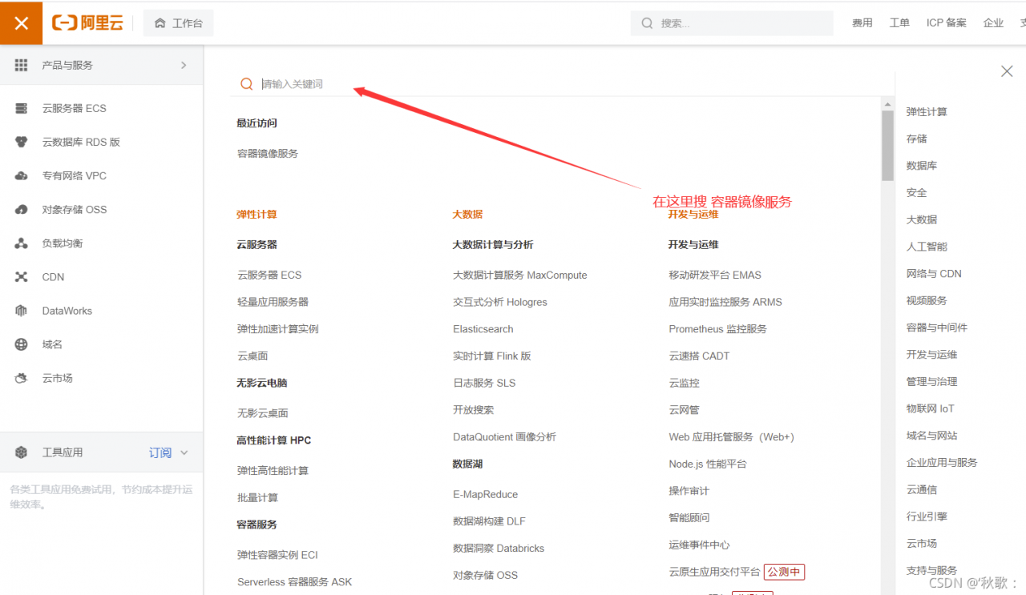This screenshot has width=1026, height=595.
Task: Jump to 企业应用与服务 category
Action: (x=942, y=463)
